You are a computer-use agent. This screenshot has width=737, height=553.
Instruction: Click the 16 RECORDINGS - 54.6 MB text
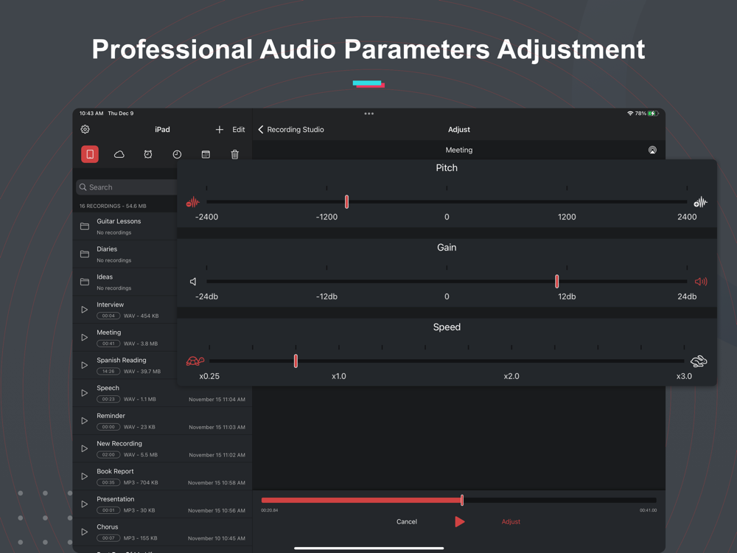(113, 206)
